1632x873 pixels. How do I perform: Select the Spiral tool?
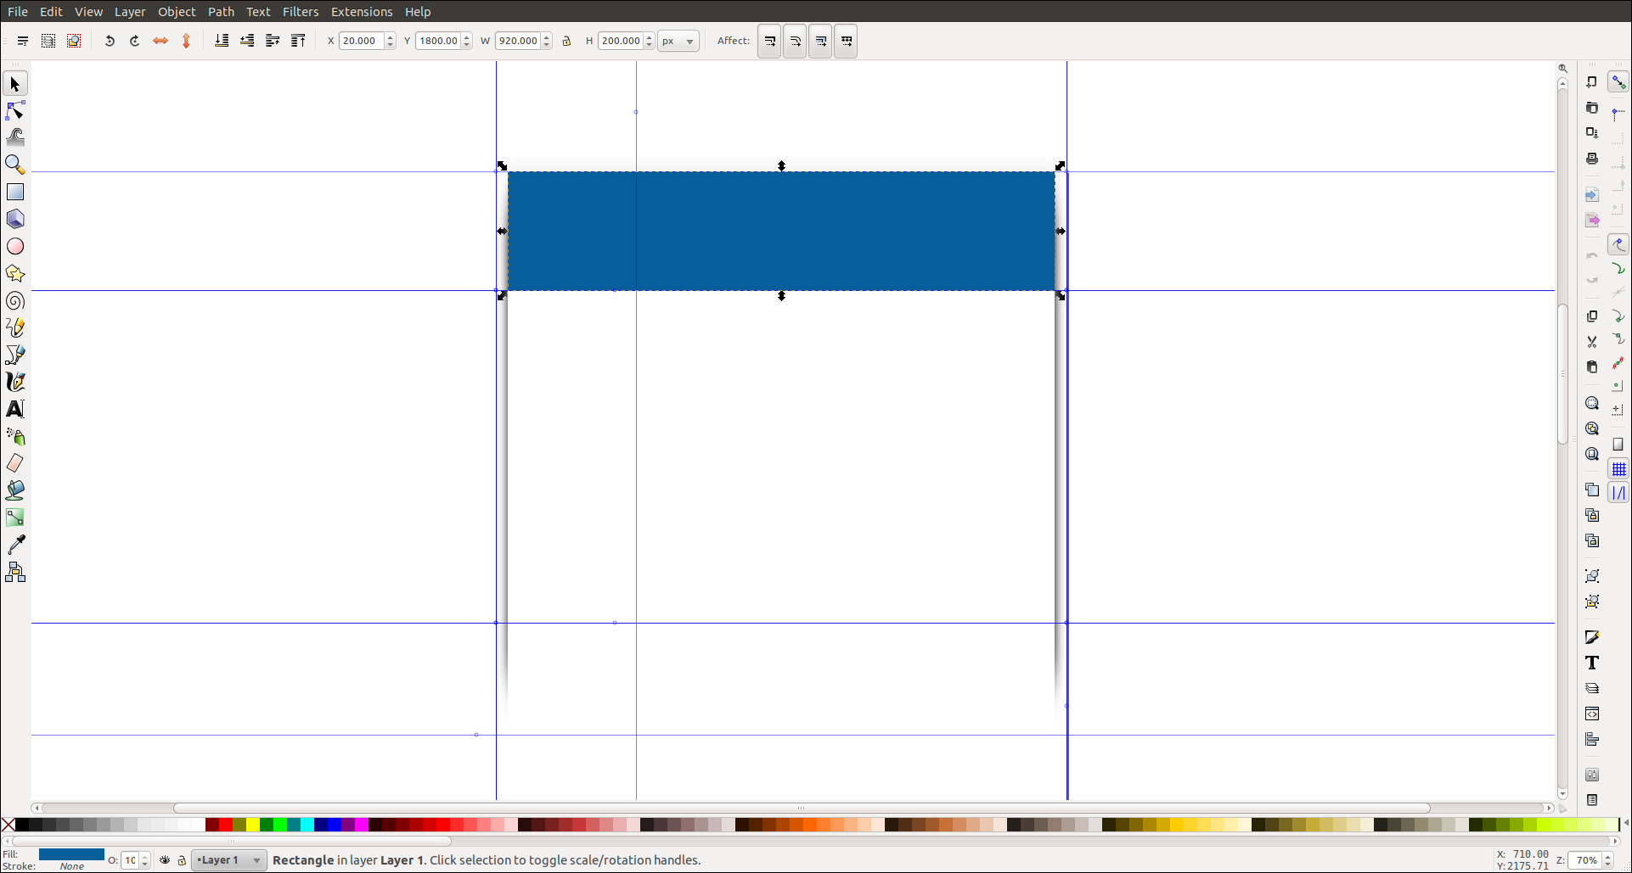point(15,300)
